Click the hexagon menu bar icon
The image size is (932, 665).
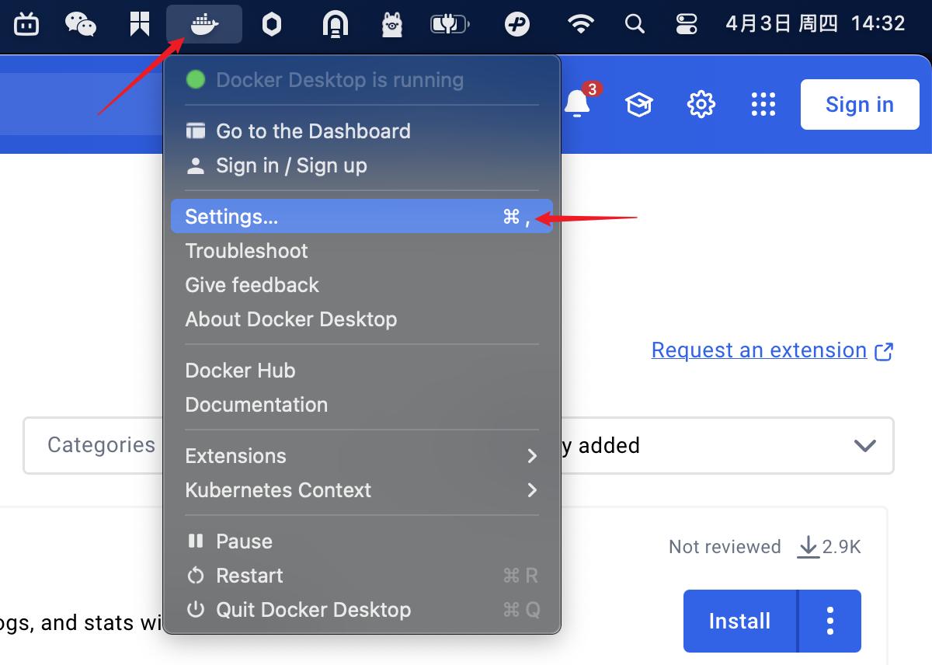(x=271, y=25)
